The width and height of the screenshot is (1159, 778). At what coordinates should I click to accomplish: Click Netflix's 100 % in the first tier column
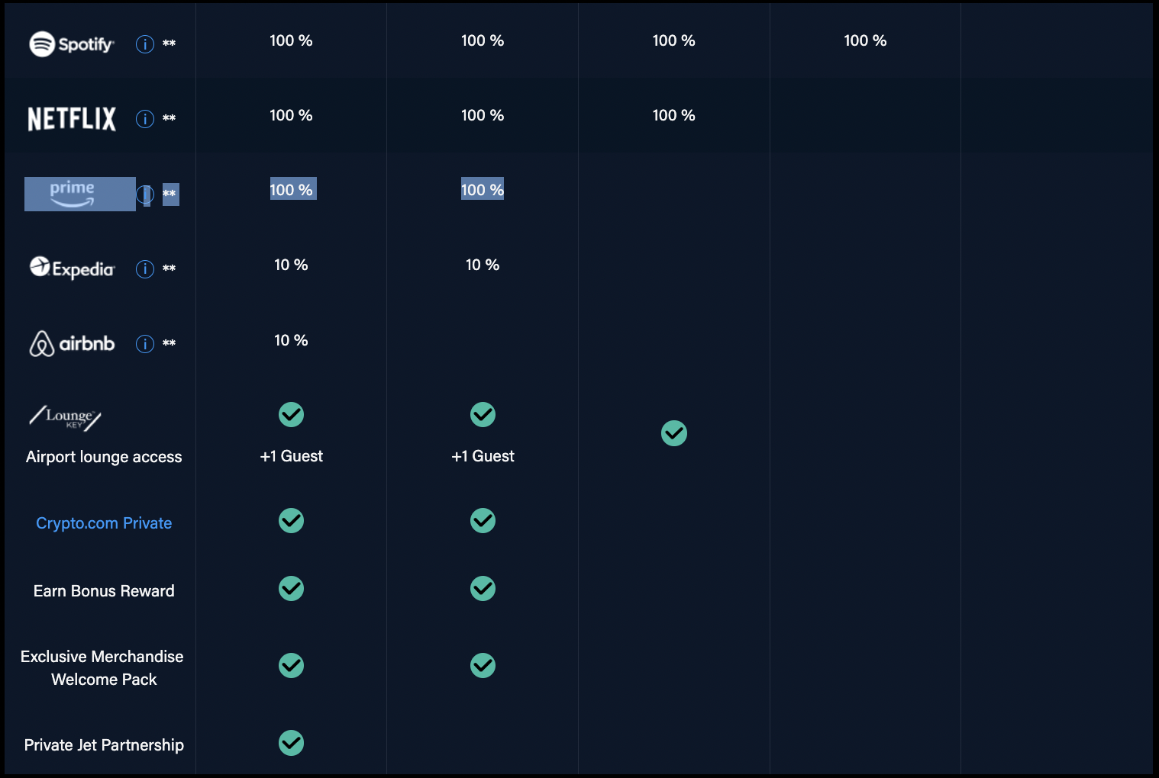[x=291, y=115]
